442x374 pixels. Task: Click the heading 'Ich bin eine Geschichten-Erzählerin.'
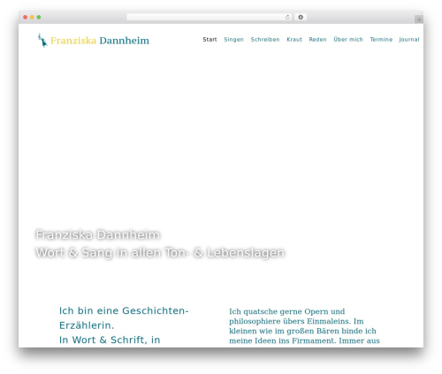tap(124, 318)
